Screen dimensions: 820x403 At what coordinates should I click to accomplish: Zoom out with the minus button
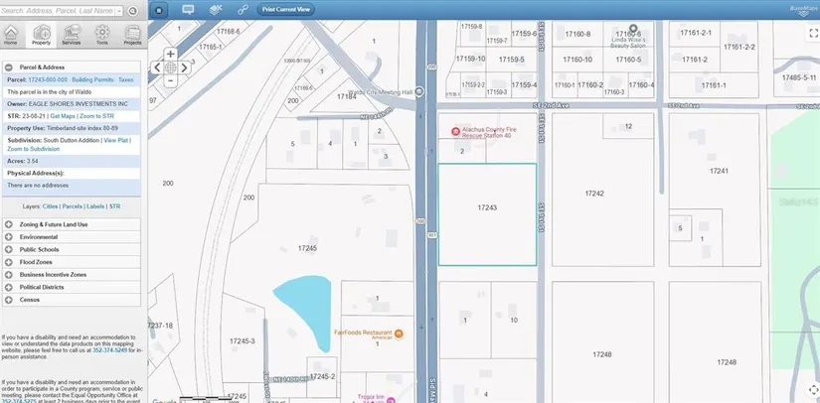(x=171, y=81)
